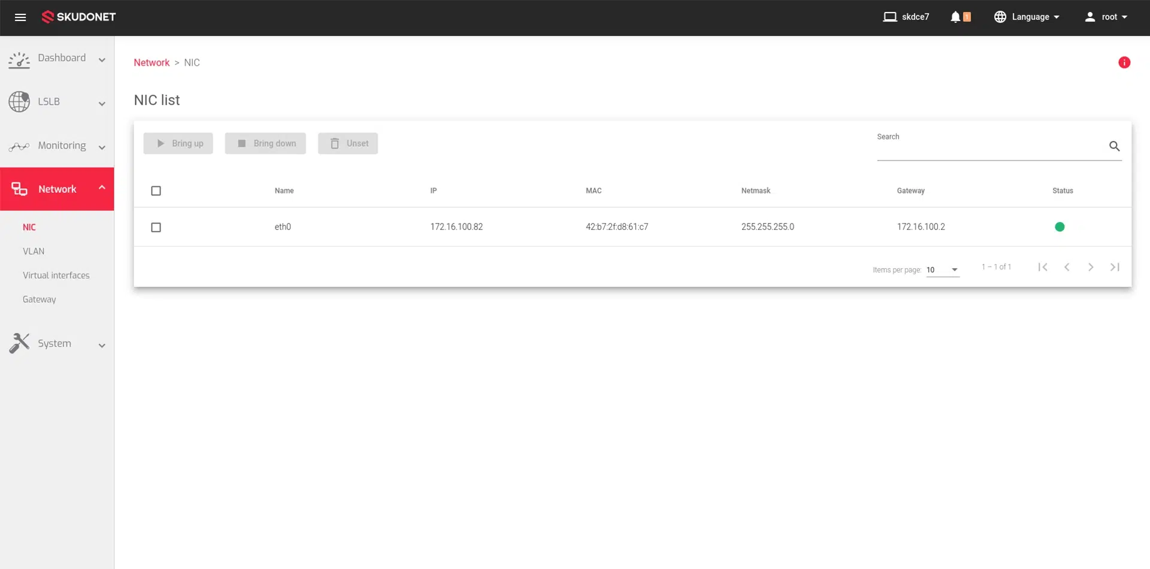
Task: Go to the next page arrow
Action: pyautogui.click(x=1091, y=267)
